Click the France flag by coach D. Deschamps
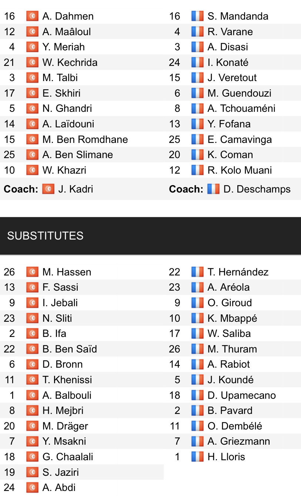The height and width of the screenshot is (498, 301). tap(213, 189)
